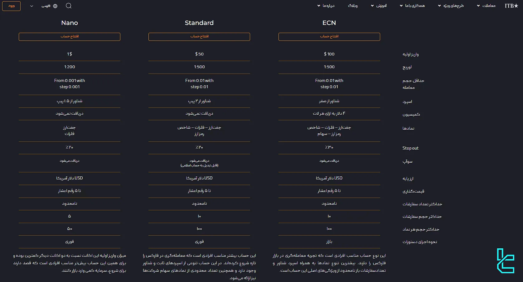
Task: Open the وبلاگ menu item
Action: pos(353,5)
